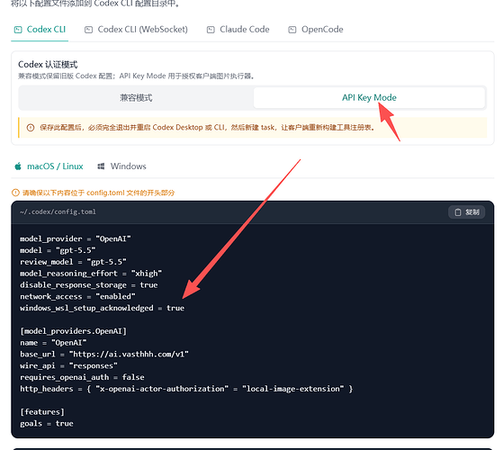Click the Claude Code tab icon
Image resolution: width=503 pixels, height=450 pixels.
coord(211,30)
